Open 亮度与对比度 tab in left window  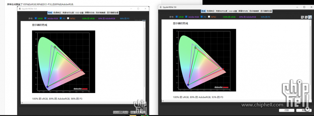[x=68, y=12]
